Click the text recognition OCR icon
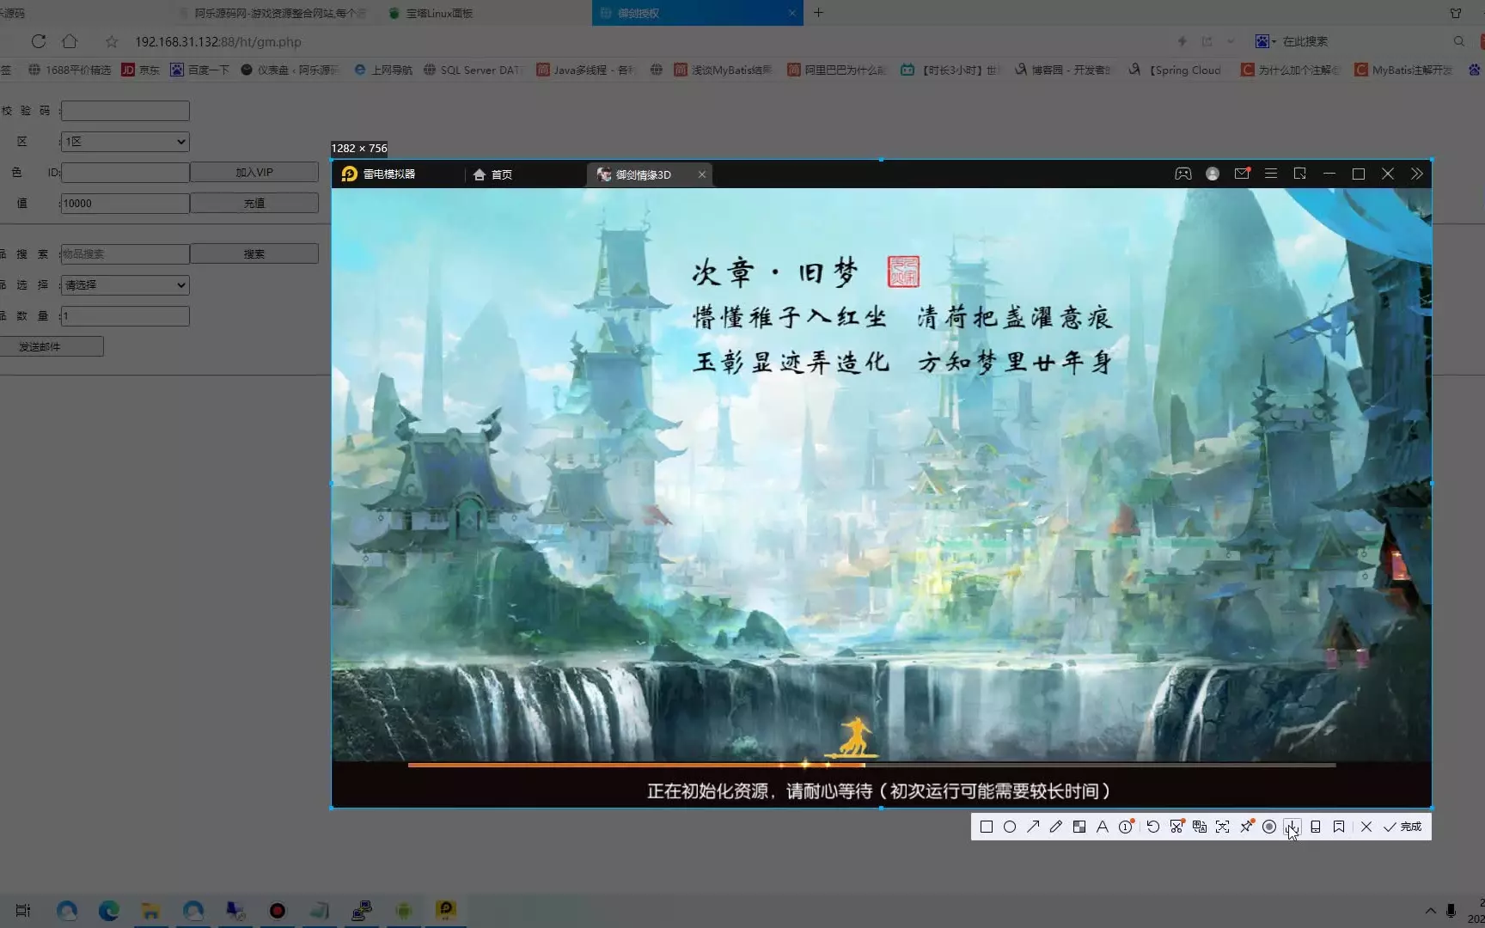Image resolution: width=1485 pixels, height=928 pixels. click(x=1223, y=827)
